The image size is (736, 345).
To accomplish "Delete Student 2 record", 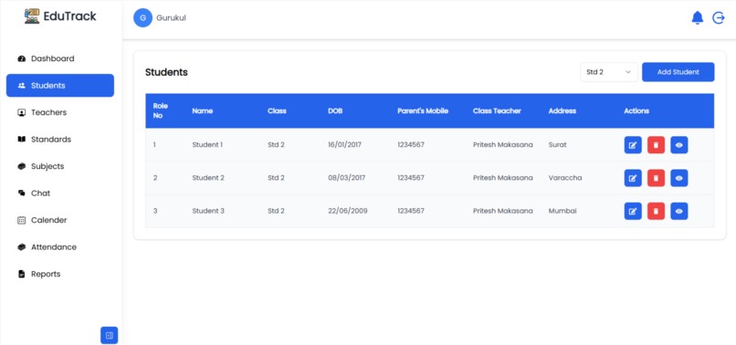I will click(x=656, y=178).
